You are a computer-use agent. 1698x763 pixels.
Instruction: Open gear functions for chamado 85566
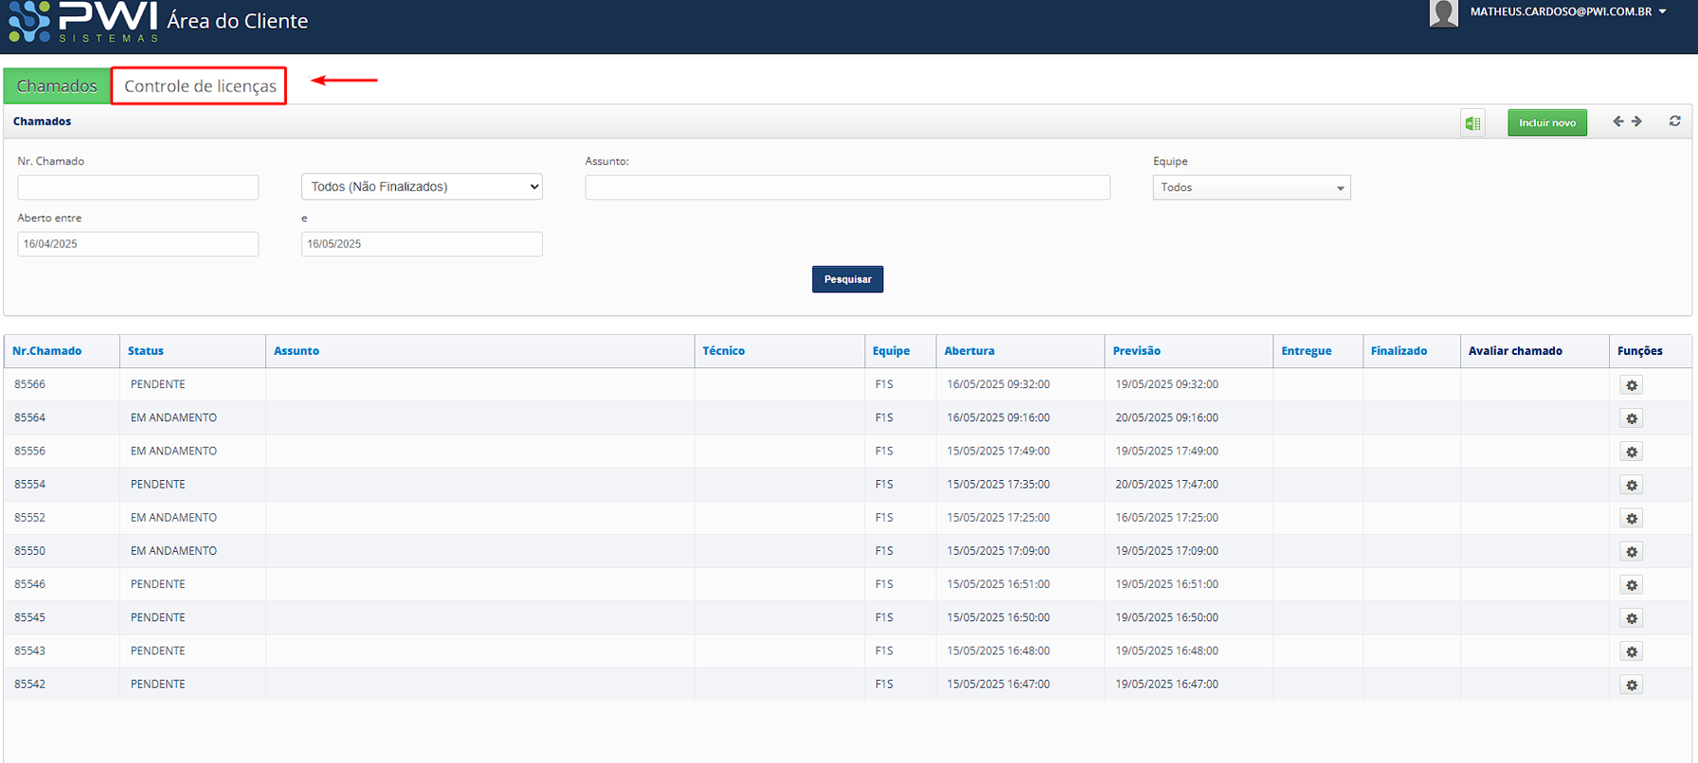coord(1631,385)
